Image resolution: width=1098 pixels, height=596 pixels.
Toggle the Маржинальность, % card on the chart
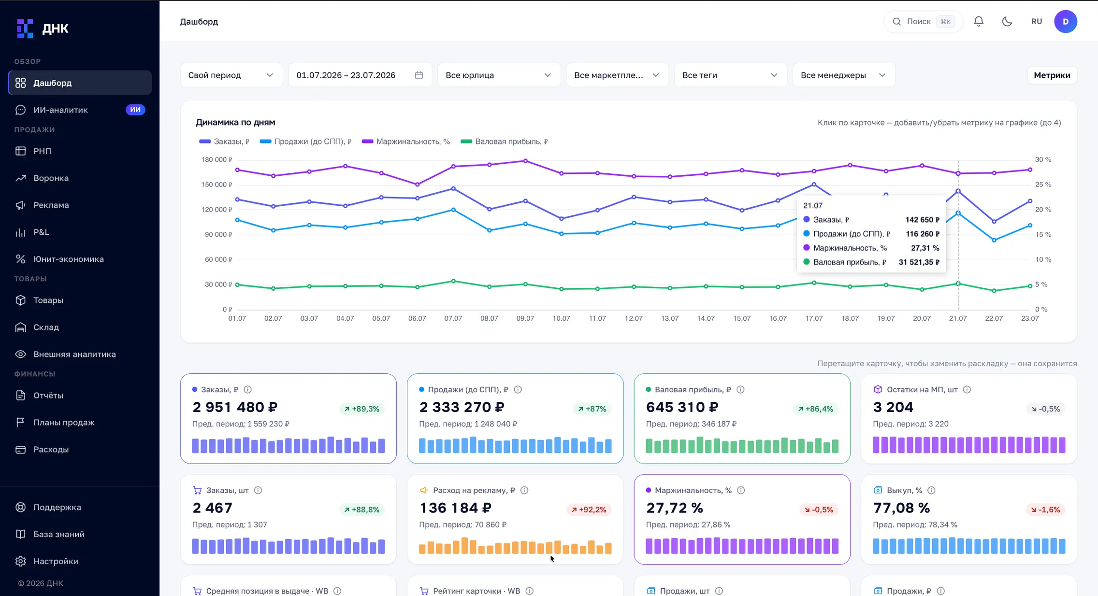[x=742, y=519]
